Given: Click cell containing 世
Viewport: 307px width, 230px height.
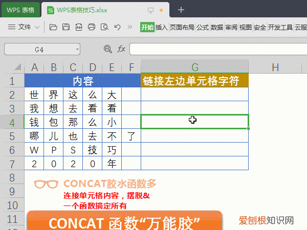Looking at the screenshot, I should [34, 95].
